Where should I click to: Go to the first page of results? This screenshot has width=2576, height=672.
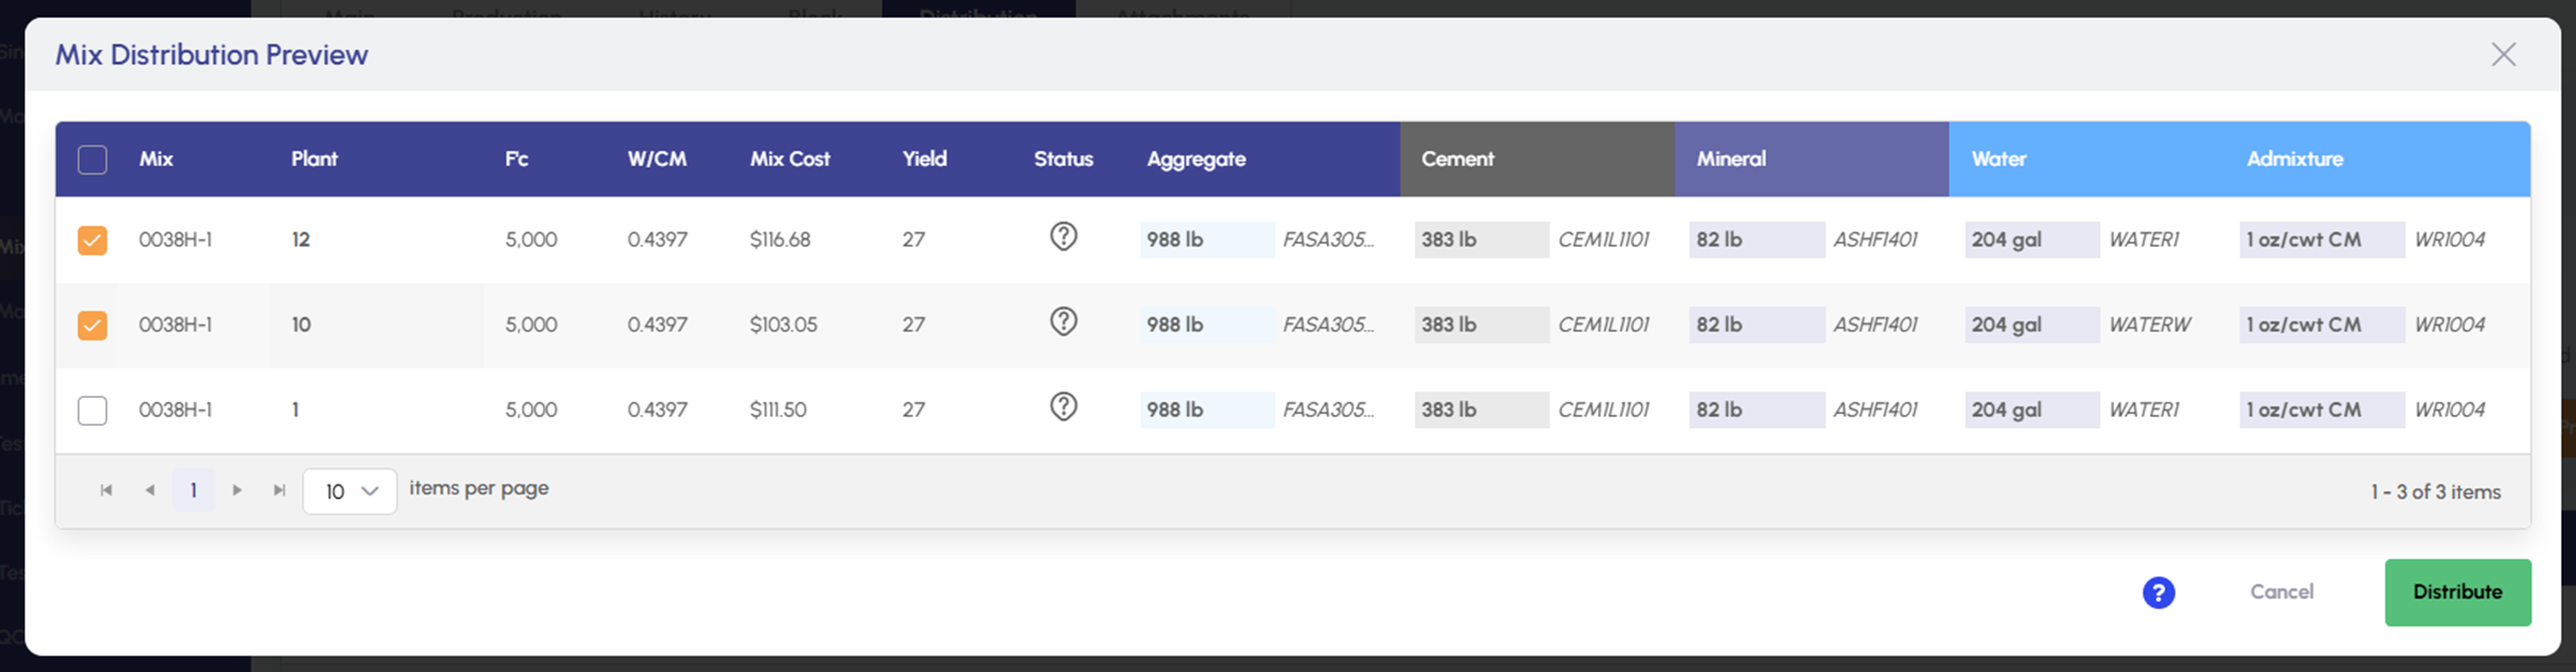click(106, 490)
